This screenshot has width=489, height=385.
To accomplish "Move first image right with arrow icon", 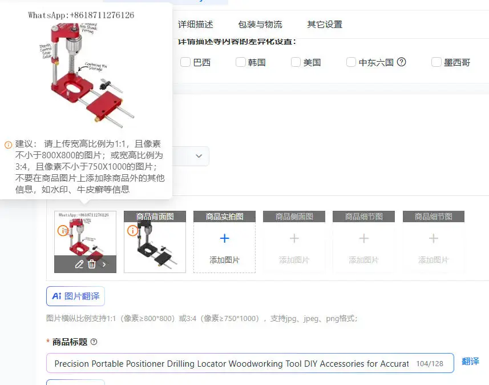I will [x=104, y=264].
